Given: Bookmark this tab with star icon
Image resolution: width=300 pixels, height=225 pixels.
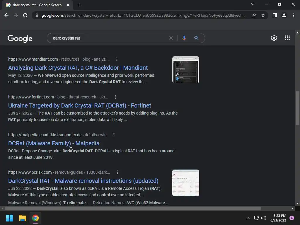Looking at the screenshot, I should [x=263, y=15].
